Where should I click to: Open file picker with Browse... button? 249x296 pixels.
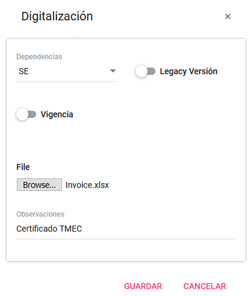coord(40,185)
